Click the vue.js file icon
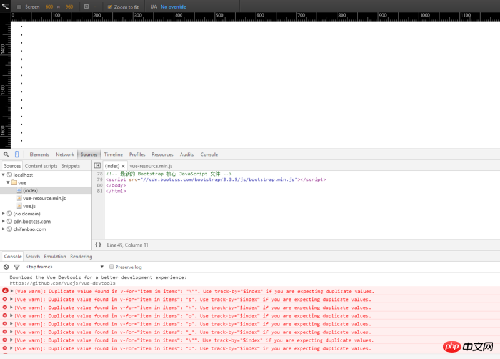Screen dimensions: 500x359 [x=19, y=206]
